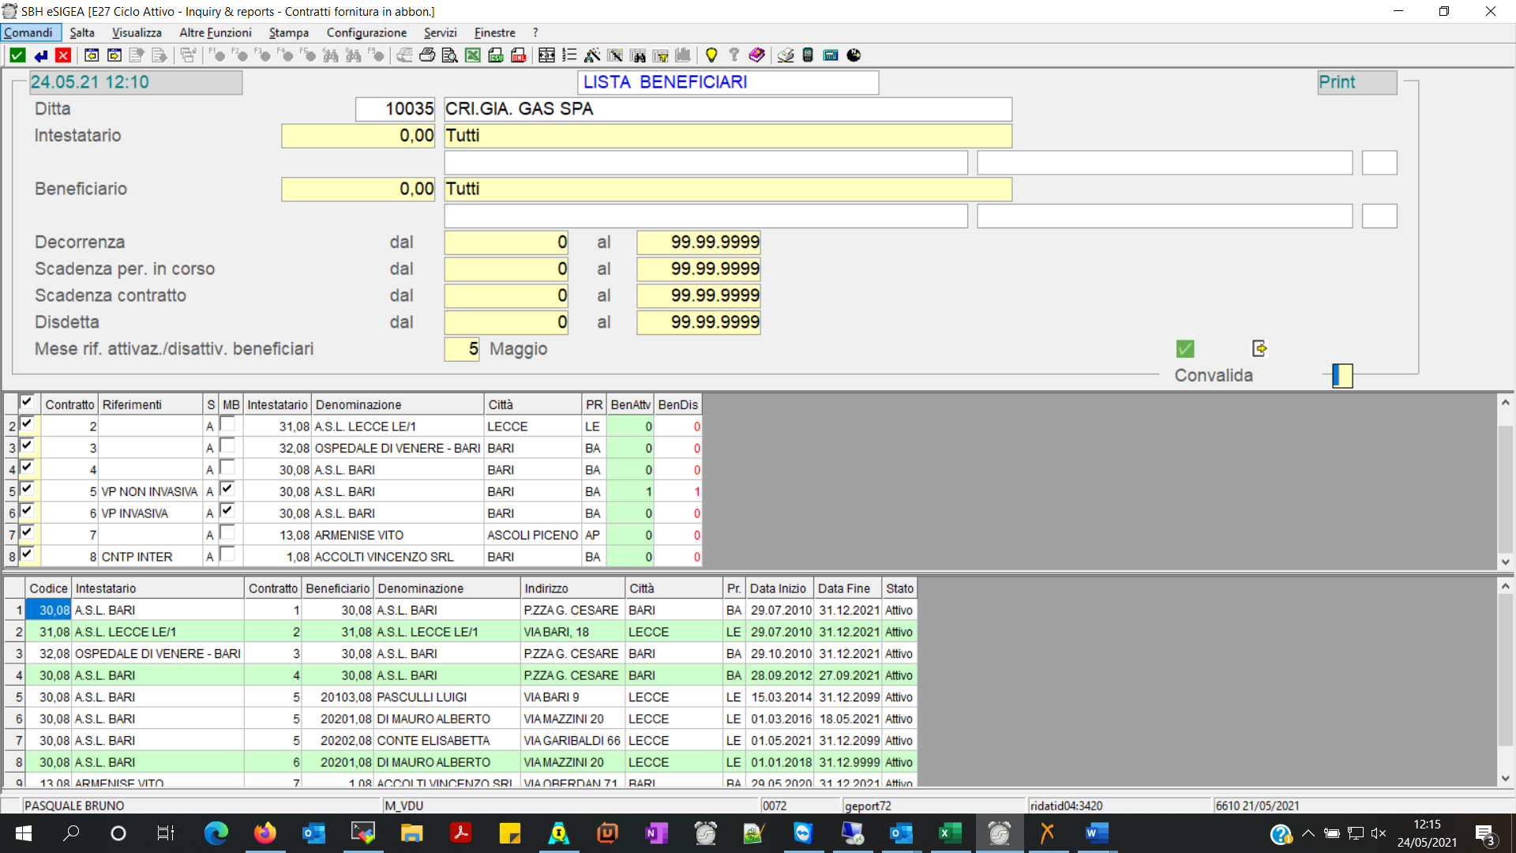Screen dimensions: 1516x853
Task: Uncheck the MB checkbox for VP NON INVASIVA
Action: point(227,490)
